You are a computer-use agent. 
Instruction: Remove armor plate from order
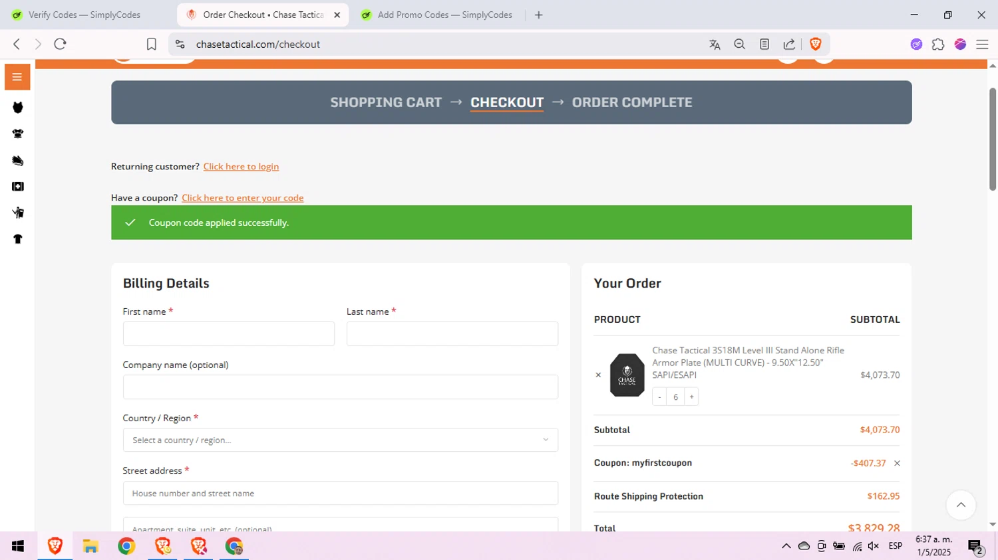pyautogui.click(x=598, y=375)
